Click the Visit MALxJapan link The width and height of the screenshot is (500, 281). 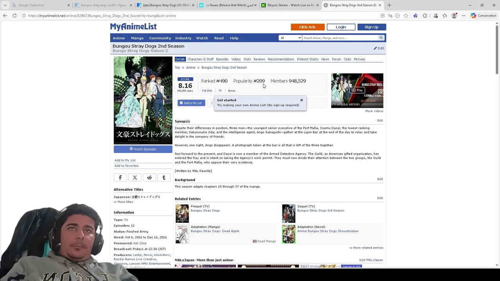(371, 260)
